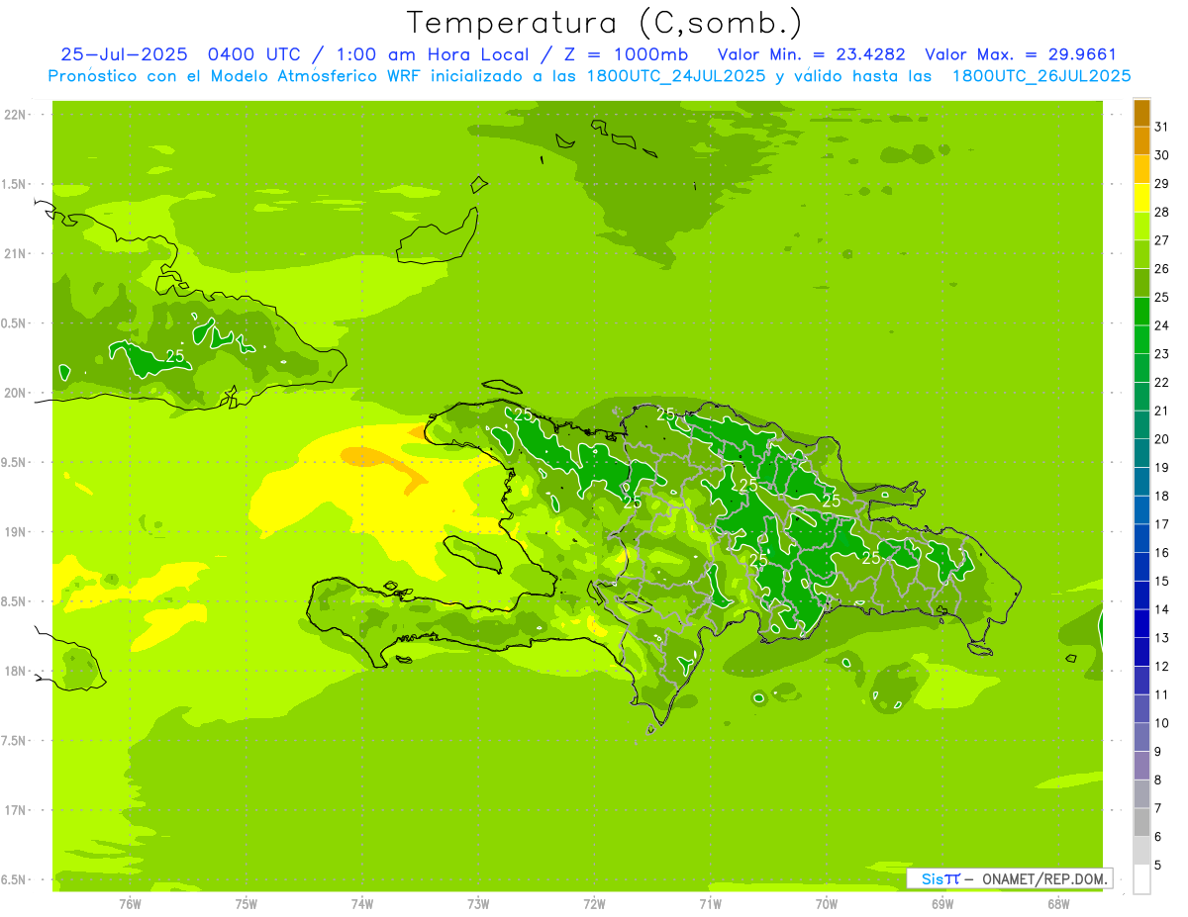Click the '75W' longitude label
The image size is (1188, 917).
click(x=247, y=903)
